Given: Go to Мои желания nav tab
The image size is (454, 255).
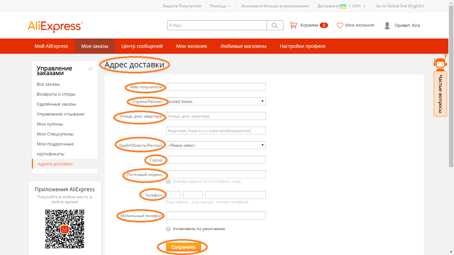Looking at the screenshot, I should 191,46.
